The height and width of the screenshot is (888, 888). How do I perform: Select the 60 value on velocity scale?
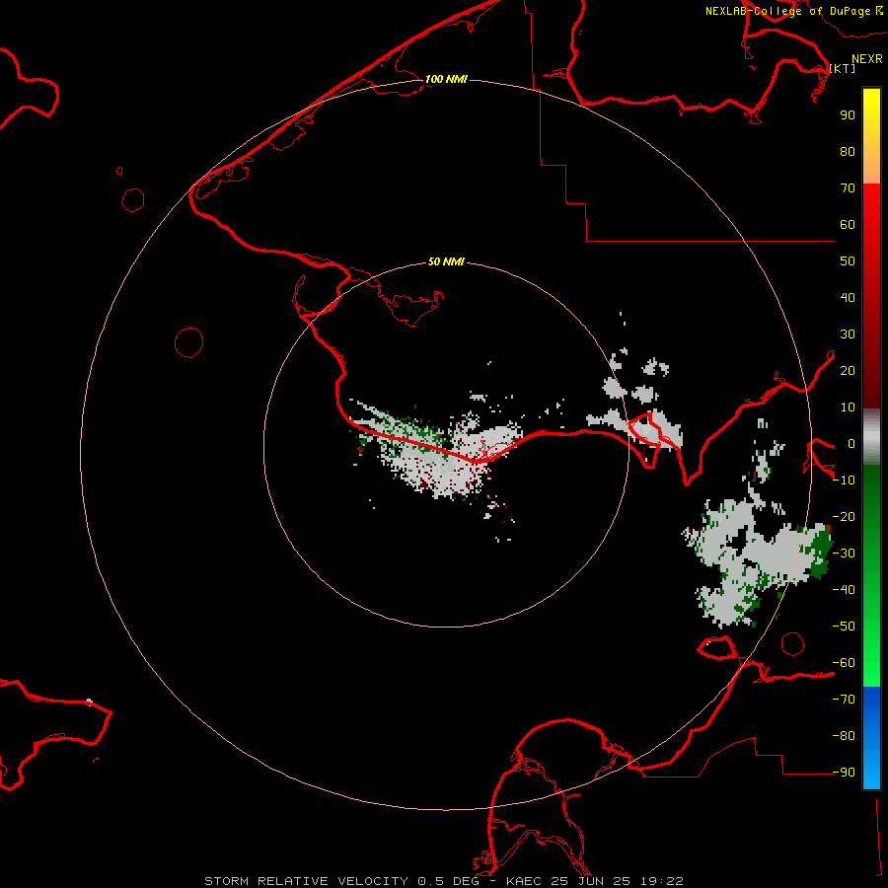point(848,224)
